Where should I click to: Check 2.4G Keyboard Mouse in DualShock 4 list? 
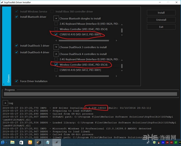(x=56, y=59)
